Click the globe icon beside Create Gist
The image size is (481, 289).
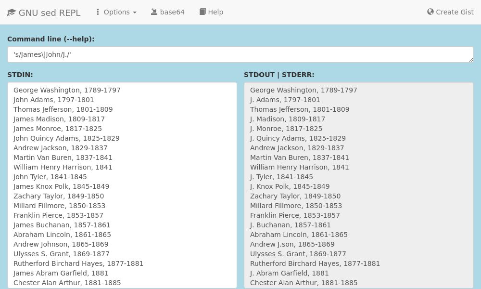pyautogui.click(x=430, y=12)
